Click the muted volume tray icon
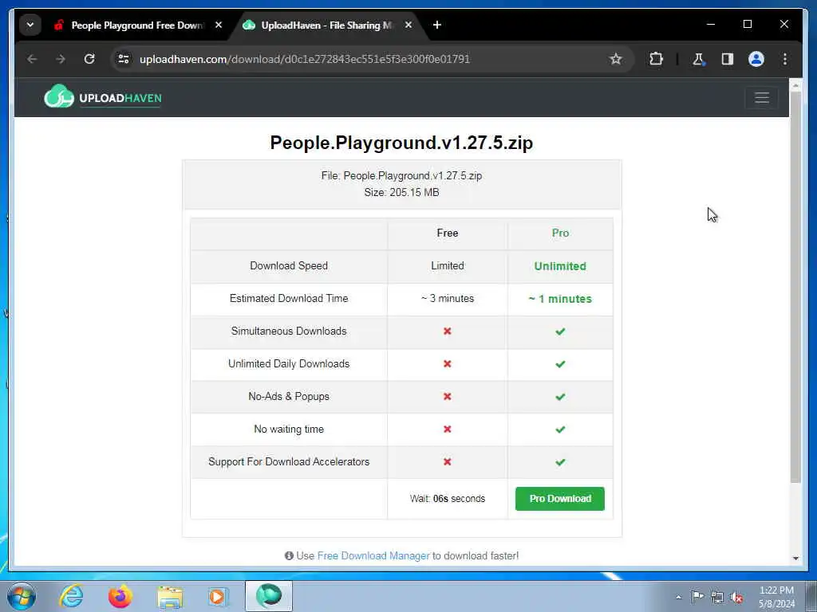The width and height of the screenshot is (817, 612). click(736, 597)
